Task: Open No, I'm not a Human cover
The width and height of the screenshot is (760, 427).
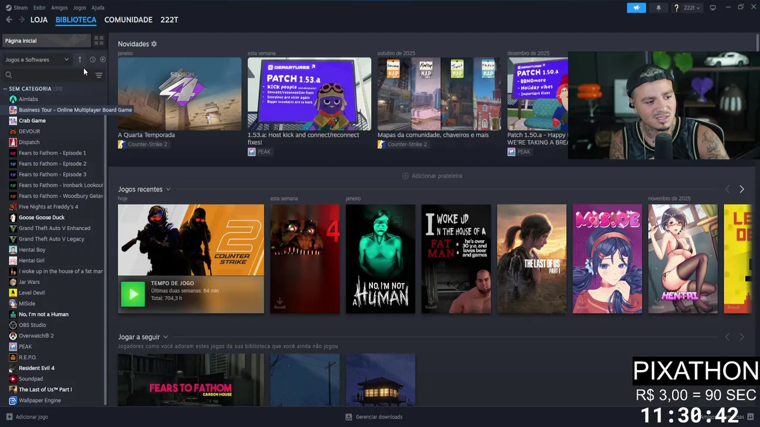Action: pos(381,259)
